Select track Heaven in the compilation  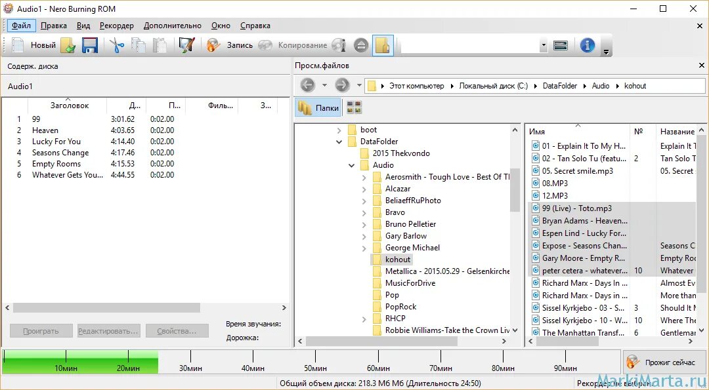pos(45,130)
